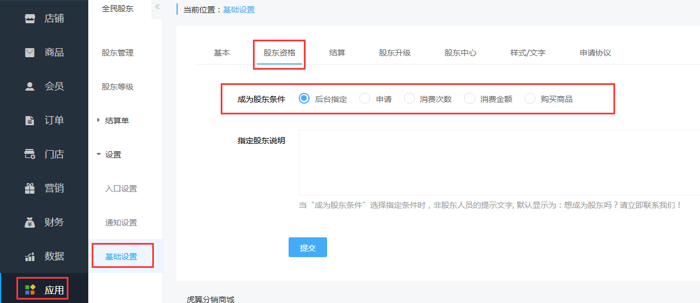This screenshot has width=700, height=303.
Task: Open 通知设置 in the sidebar
Action: pos(121,223)
